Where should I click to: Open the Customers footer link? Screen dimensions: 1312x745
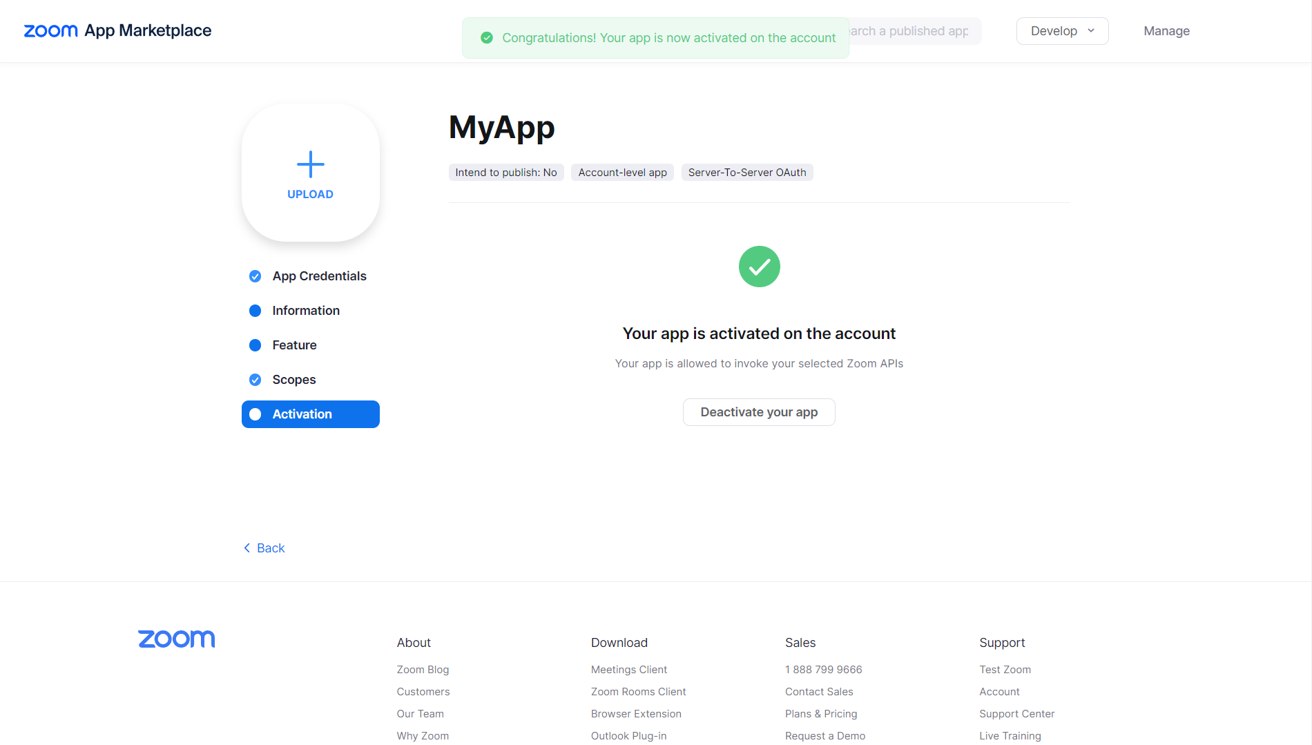pyautogui.click(x=423, y=692)
